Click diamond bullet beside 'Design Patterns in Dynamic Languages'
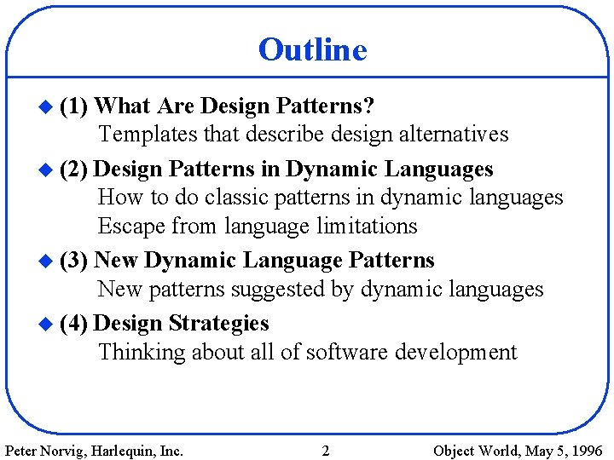 tap(46, 170)
